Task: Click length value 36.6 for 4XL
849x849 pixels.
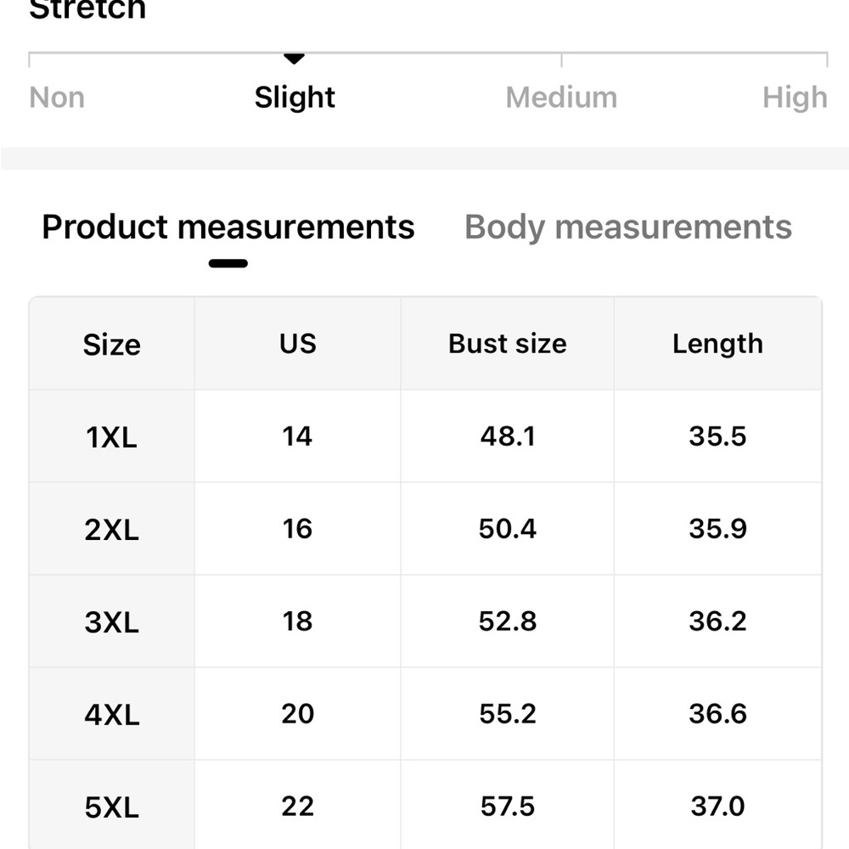Action: [717, 713]
